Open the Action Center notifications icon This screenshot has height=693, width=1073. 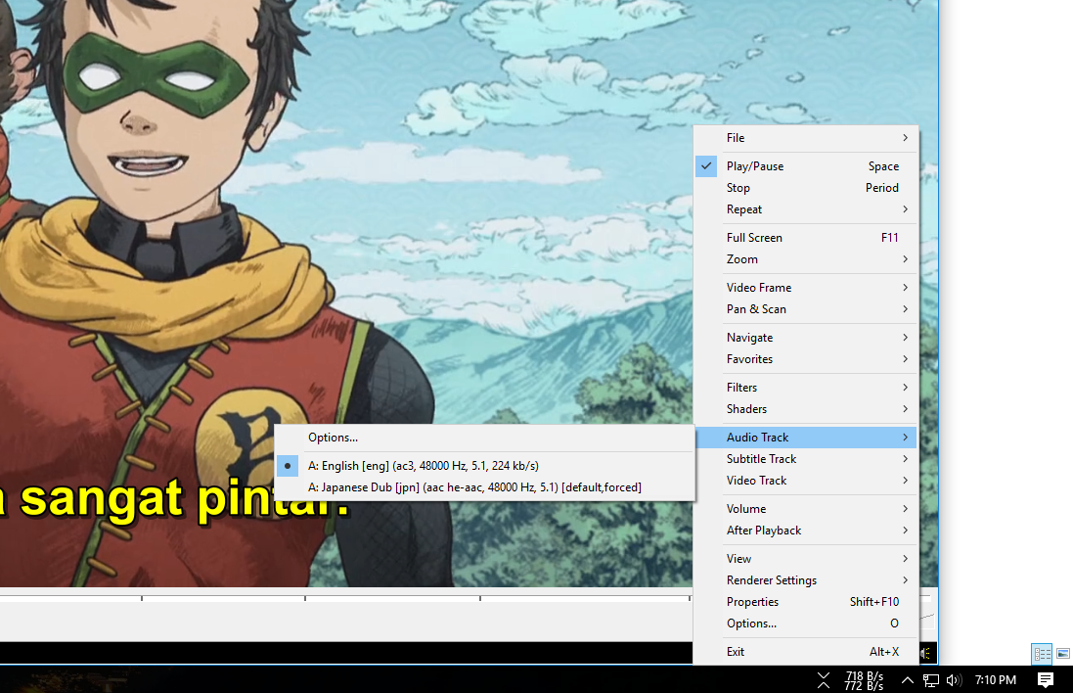1045,680
